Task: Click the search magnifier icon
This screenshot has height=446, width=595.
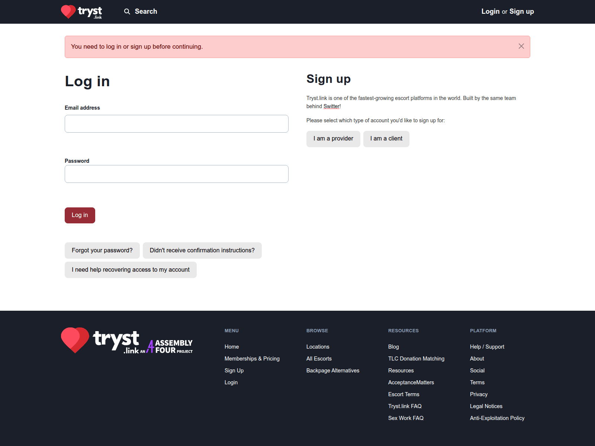Action: (127, 12)
